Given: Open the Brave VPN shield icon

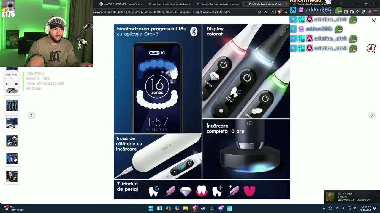Looking at the screenshot, I should pos(364,12).
